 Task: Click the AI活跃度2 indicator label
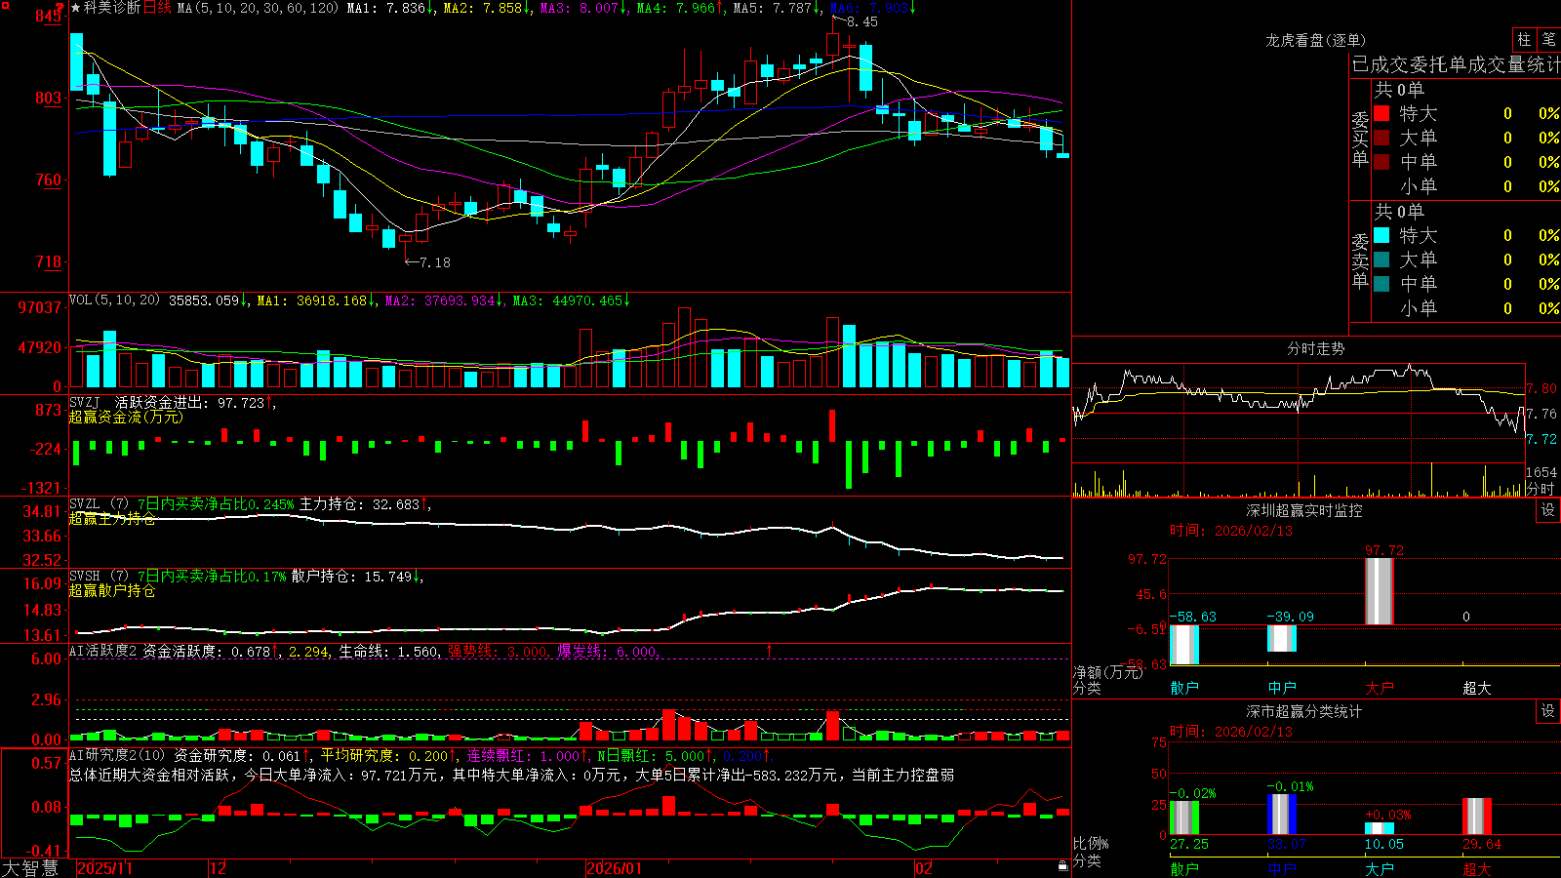(x=103, y=652)
